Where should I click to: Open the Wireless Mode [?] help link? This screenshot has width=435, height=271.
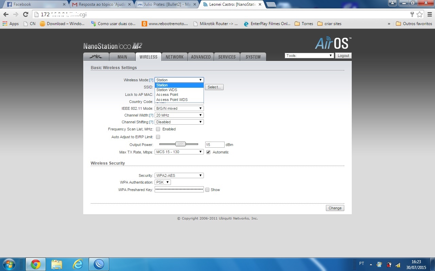tap(151, 80)
